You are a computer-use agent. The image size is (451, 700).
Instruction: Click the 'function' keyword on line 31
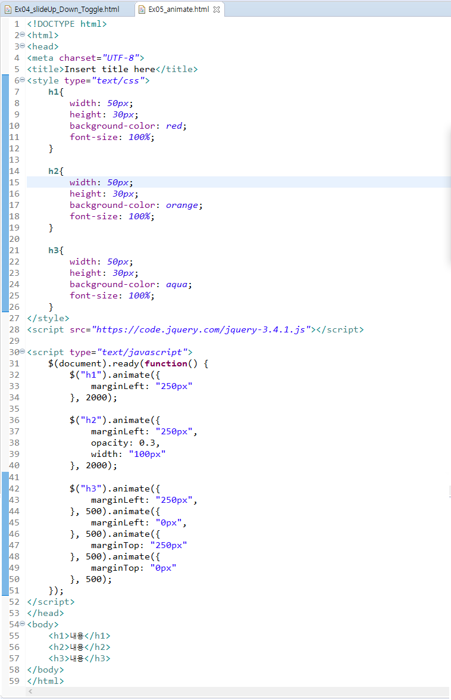coord(166,363)
